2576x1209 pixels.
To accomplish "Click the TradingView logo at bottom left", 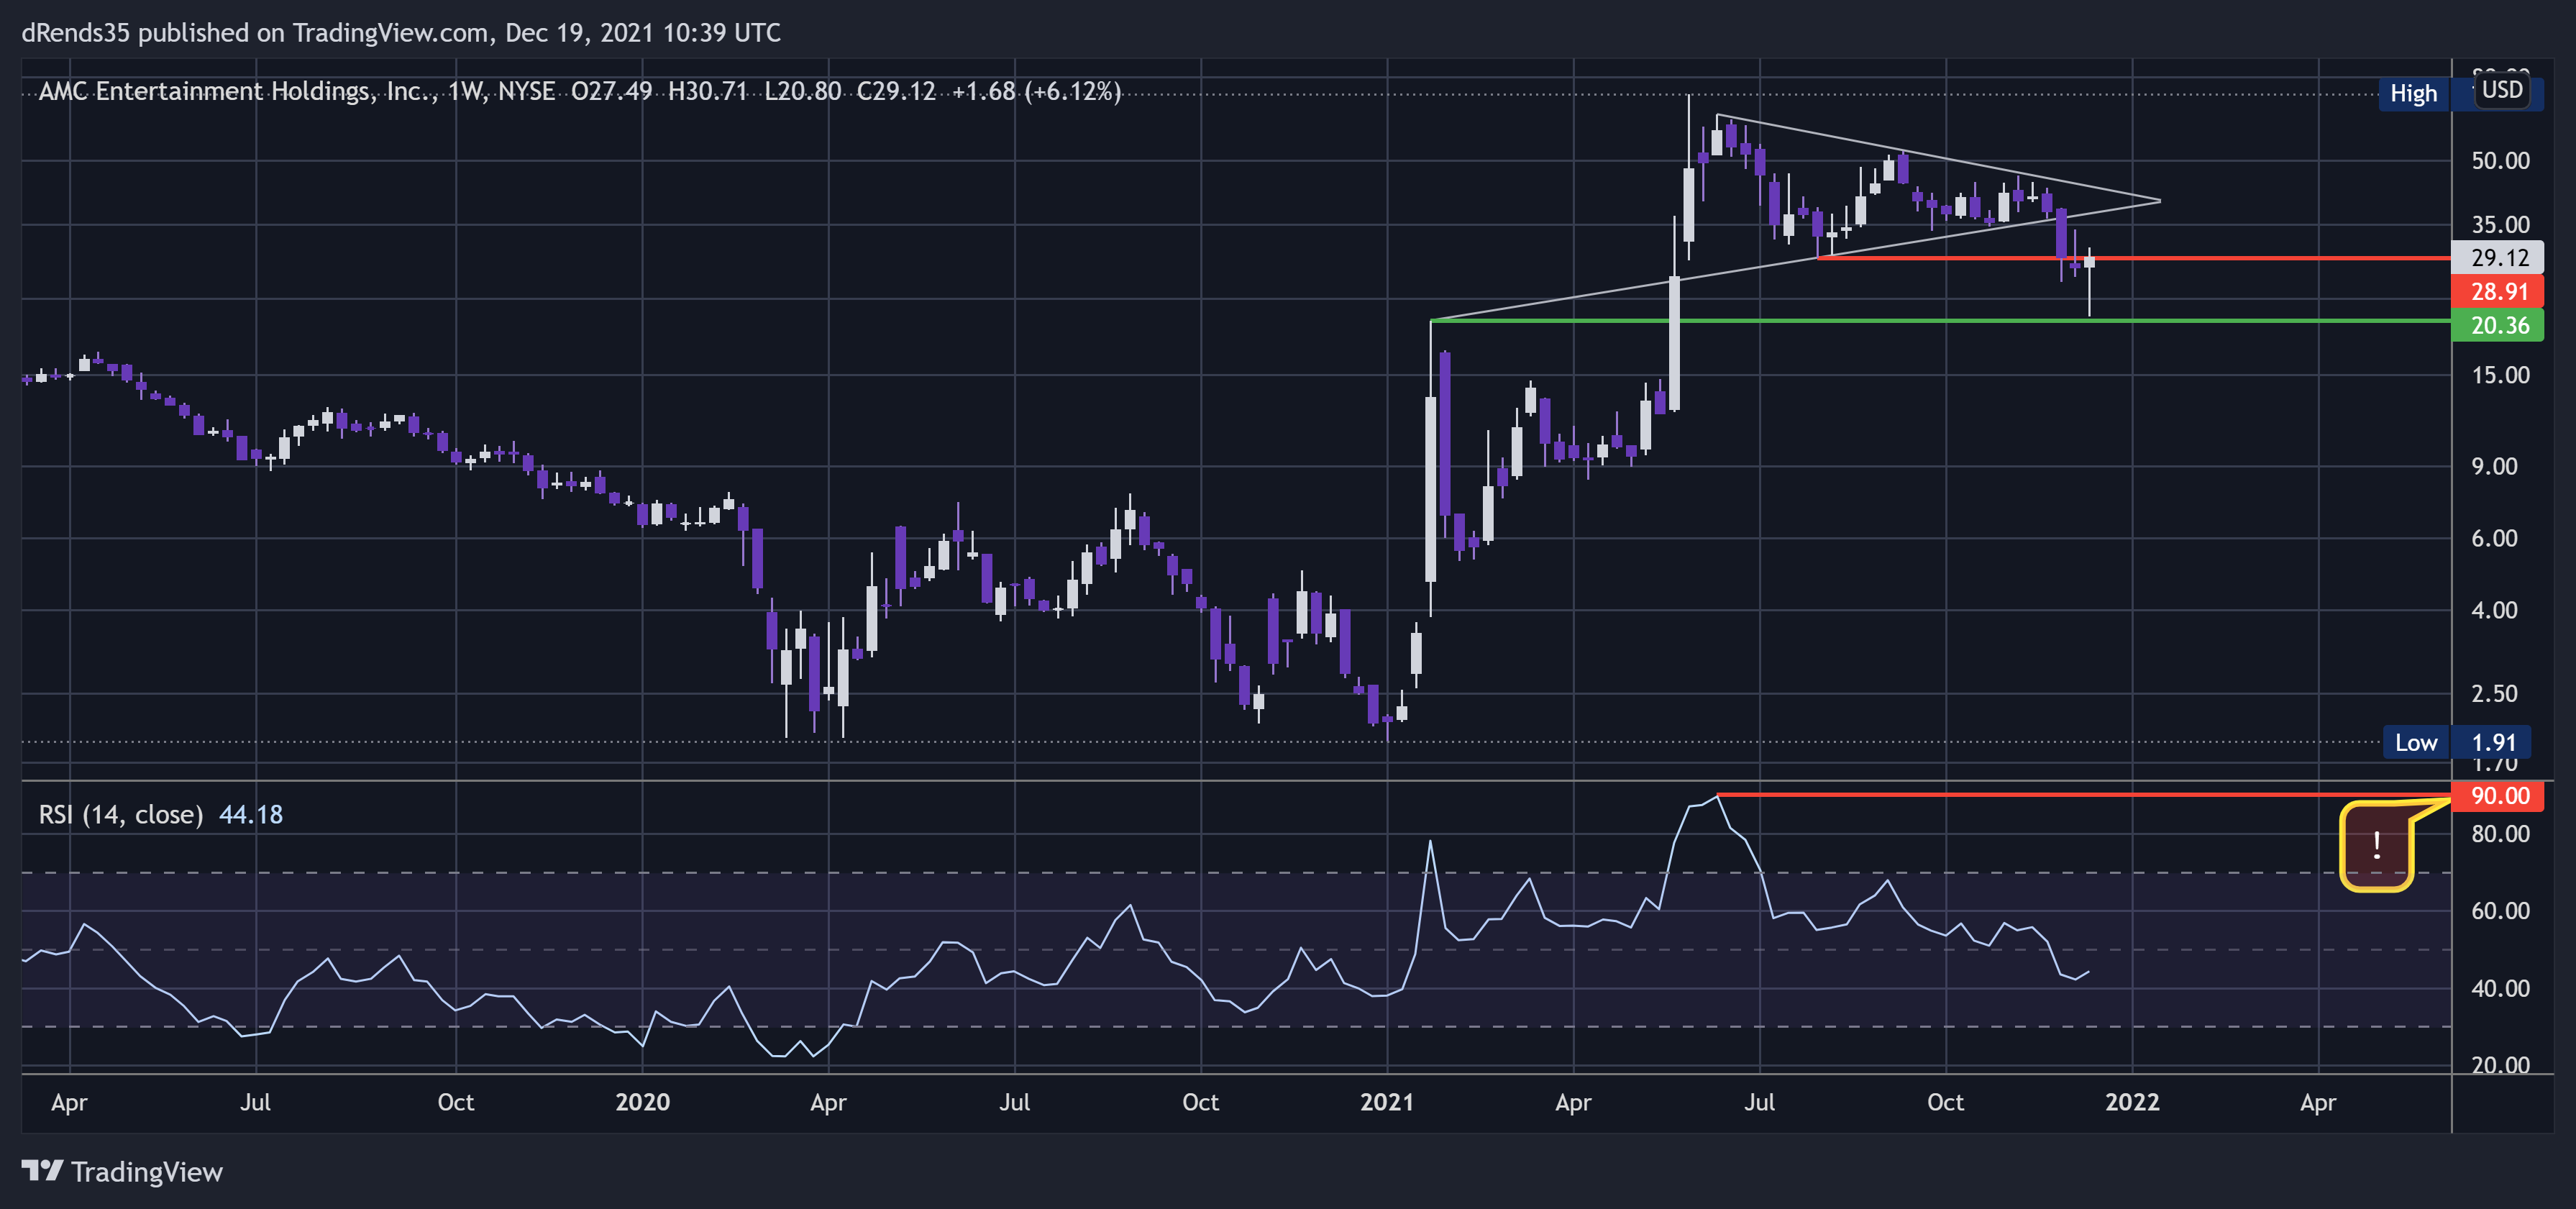I will tap(122, 1171).
